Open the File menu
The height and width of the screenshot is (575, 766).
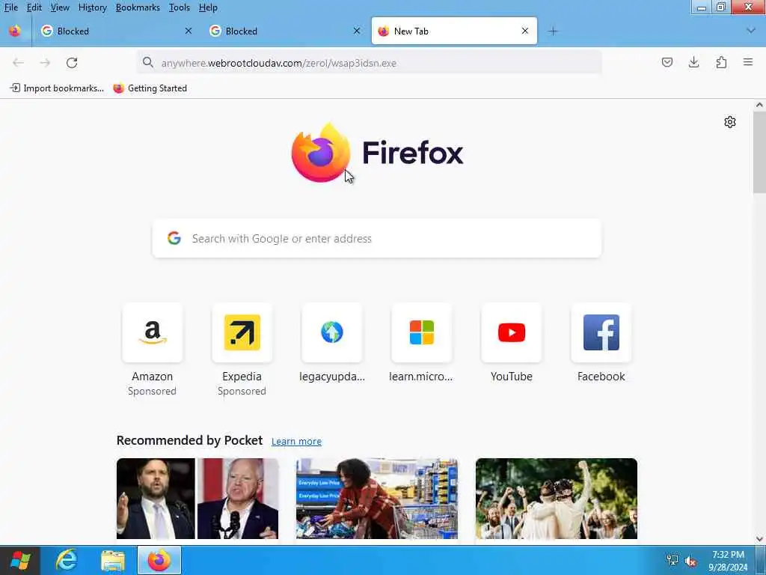coord(10,7)
